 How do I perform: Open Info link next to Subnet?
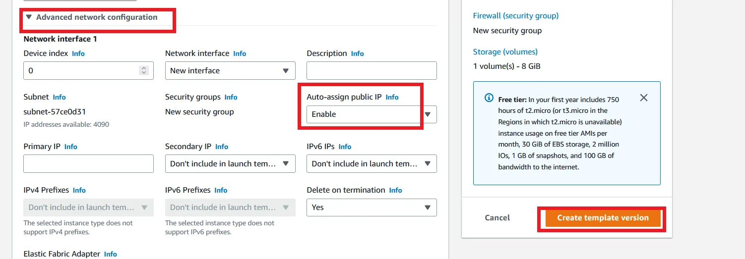point(59,97)
